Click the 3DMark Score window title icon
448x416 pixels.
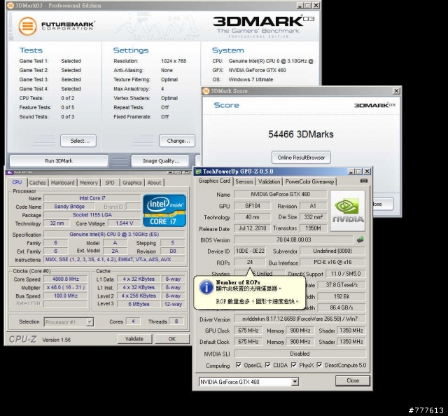tap(206, 91)
